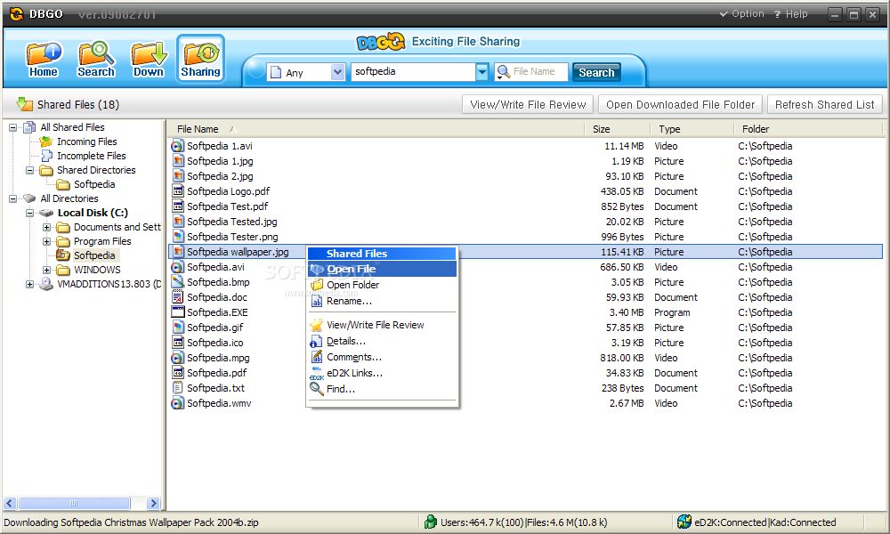Click the Local Disk (C:) drive icon
The width and height of the screenshot is (890, 534).
(x=46, y=213)
